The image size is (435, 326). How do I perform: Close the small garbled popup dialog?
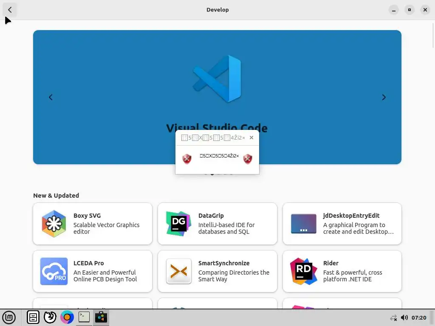pos(251,138)
